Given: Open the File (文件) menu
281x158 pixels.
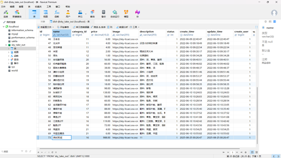Looking at the screenshot, I should (3, 7).
